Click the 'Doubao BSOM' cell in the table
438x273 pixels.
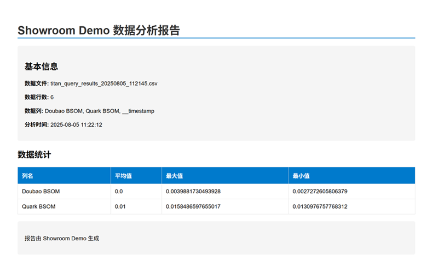(64, 192)
